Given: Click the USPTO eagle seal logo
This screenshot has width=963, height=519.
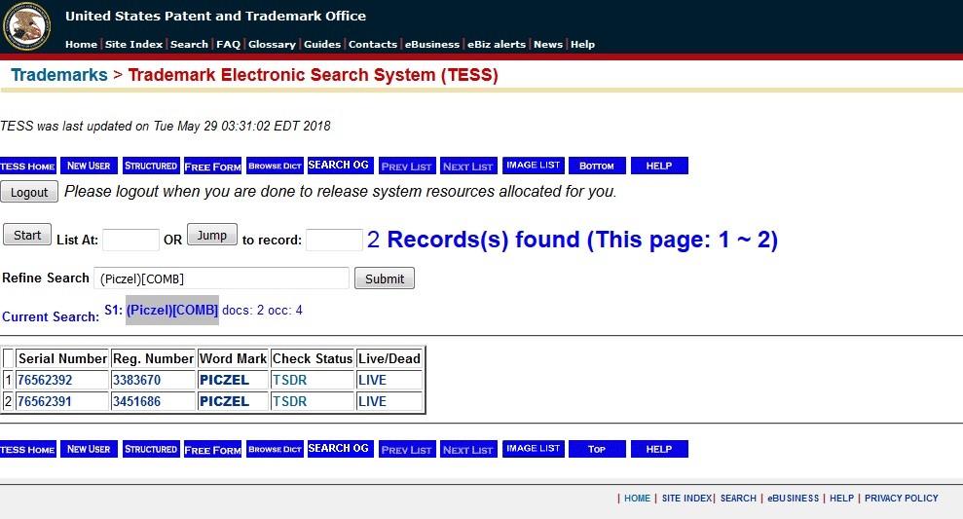Looking at the screenshot, I should 26,26.
